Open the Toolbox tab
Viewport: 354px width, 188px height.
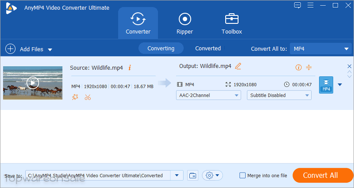231,23
